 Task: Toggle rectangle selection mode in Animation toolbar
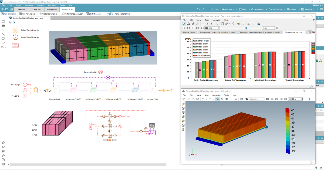(x=222, y=99)
